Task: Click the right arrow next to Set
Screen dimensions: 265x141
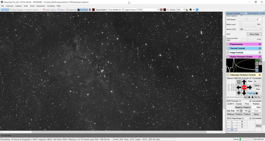Action: [249, 97]
